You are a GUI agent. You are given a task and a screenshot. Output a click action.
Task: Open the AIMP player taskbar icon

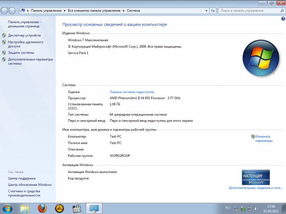point(59,209)
